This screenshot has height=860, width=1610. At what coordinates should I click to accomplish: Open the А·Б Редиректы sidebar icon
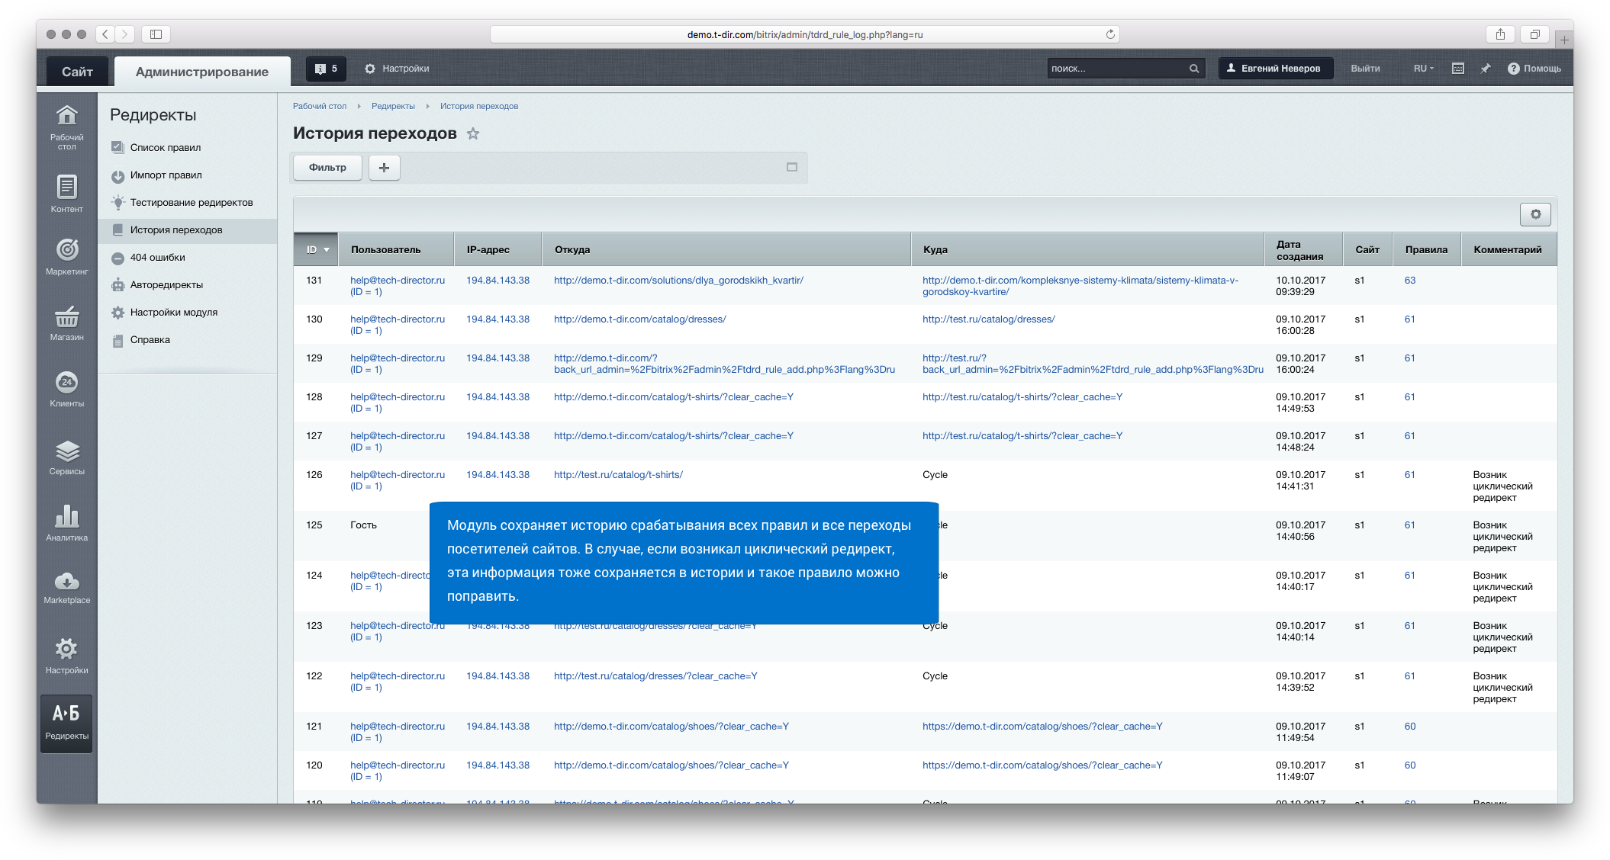coord(67,723)
